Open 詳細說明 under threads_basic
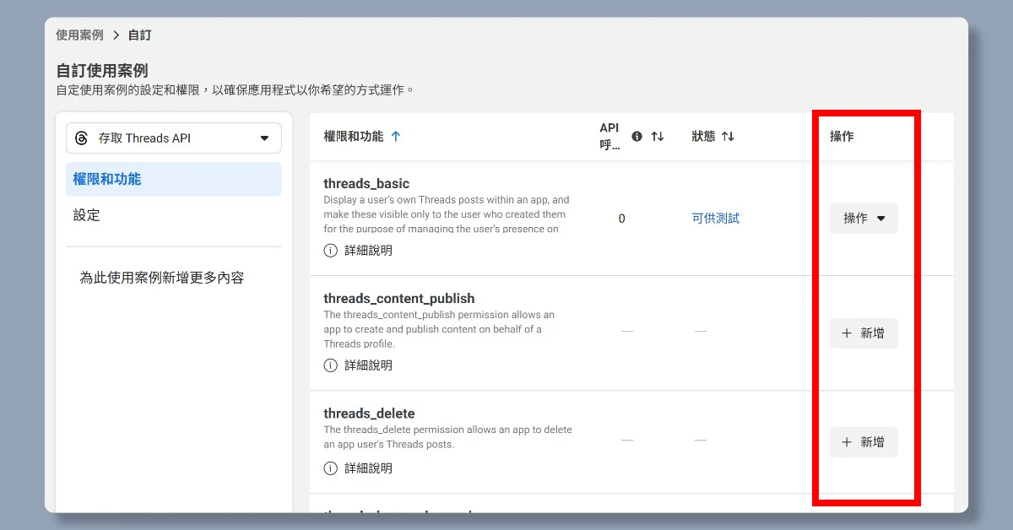The width and height of the screenshot is (1013, 530). tap(358, 251)
